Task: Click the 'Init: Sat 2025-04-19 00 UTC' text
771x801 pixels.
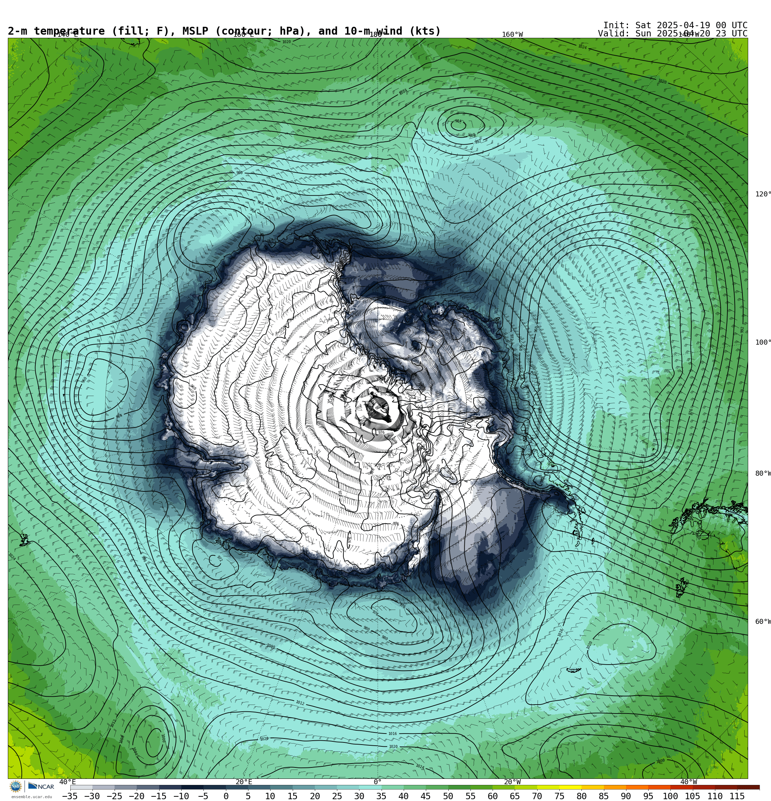Action: click(x=675, y=25)
